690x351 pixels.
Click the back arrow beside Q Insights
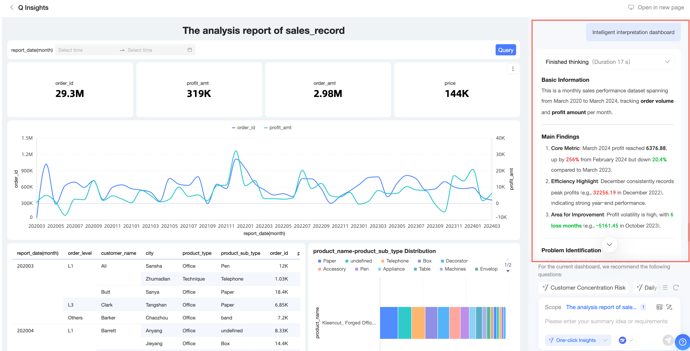(x=12, y=8)
